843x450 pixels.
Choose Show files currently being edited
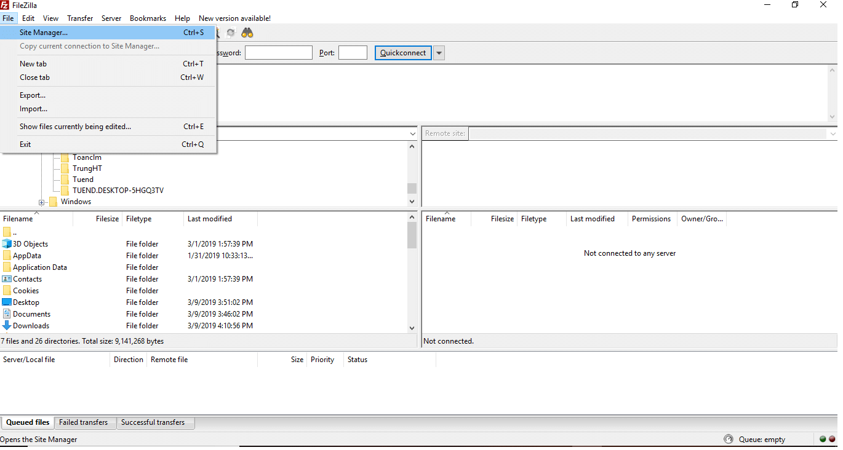[x=108, y=127]
